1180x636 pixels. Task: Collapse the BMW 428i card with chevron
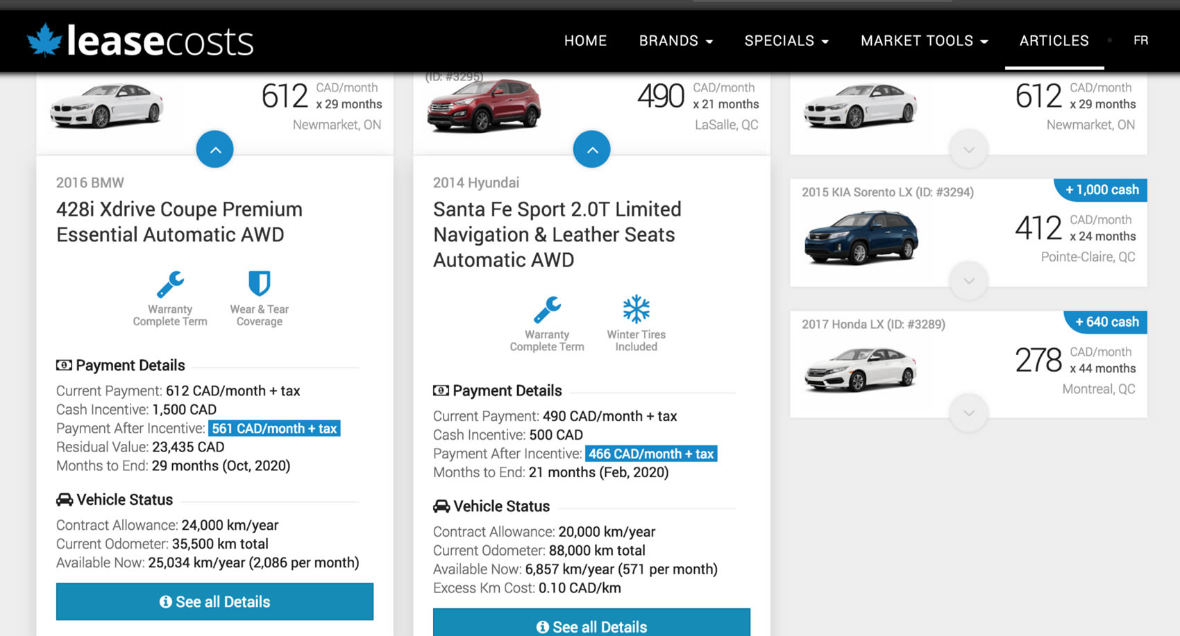click(x=215, y=149)
